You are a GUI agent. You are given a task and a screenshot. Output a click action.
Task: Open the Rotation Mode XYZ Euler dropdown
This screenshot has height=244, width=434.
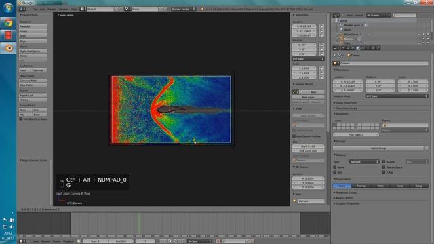pos(397,96)
